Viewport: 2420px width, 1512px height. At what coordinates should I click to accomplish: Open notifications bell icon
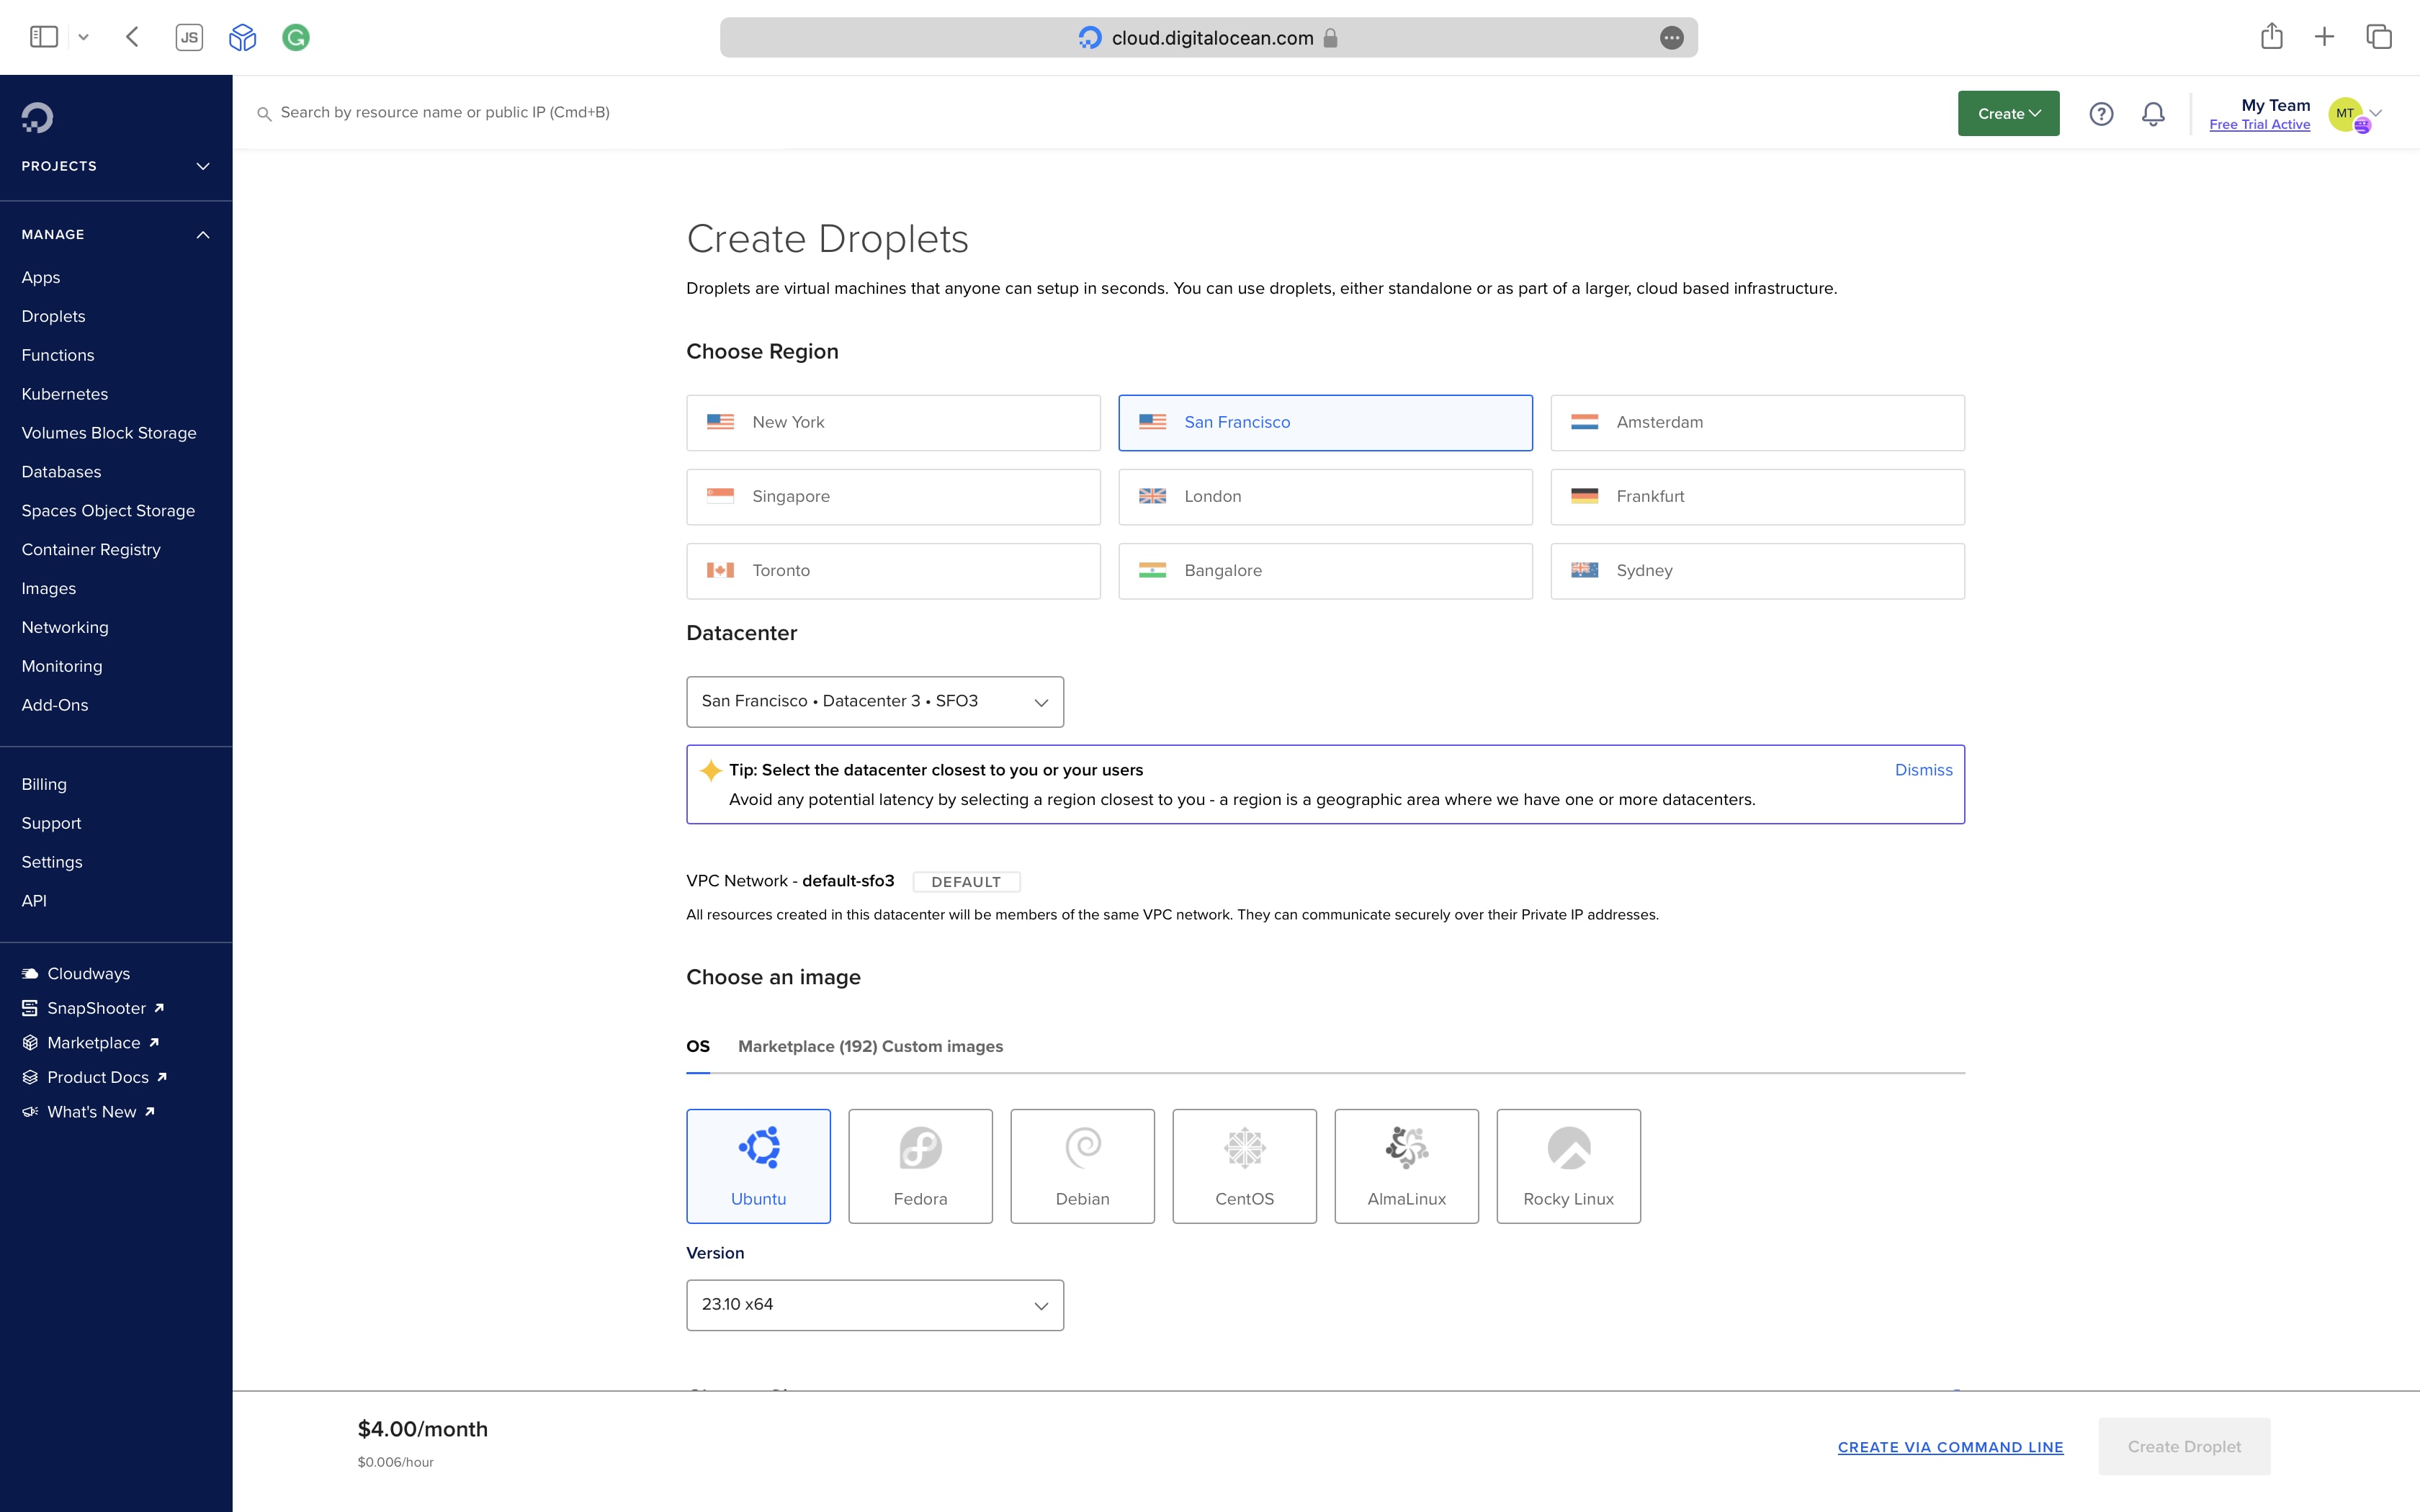pos(2153,114)
